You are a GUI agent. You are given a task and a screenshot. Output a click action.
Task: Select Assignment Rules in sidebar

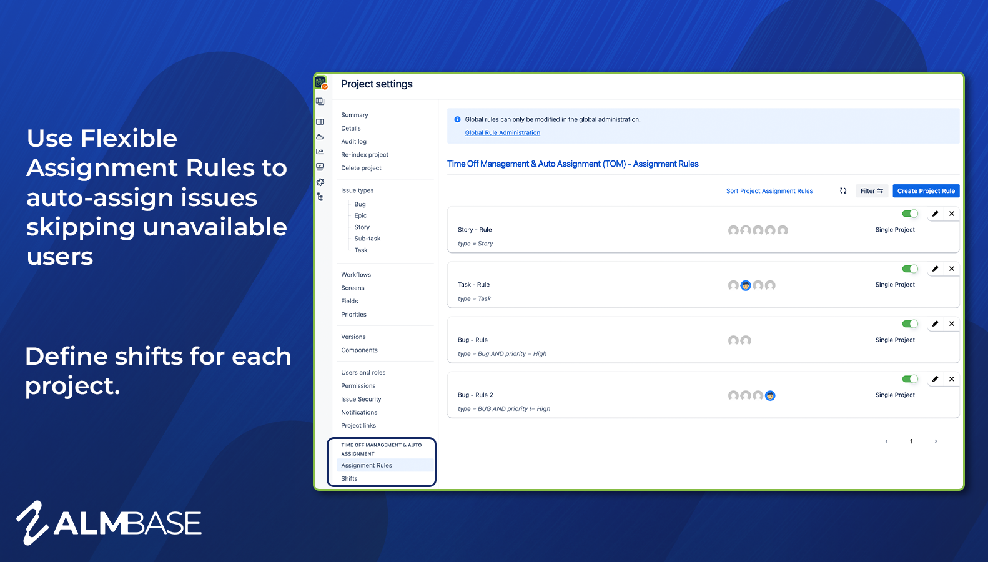click(385, 465)
